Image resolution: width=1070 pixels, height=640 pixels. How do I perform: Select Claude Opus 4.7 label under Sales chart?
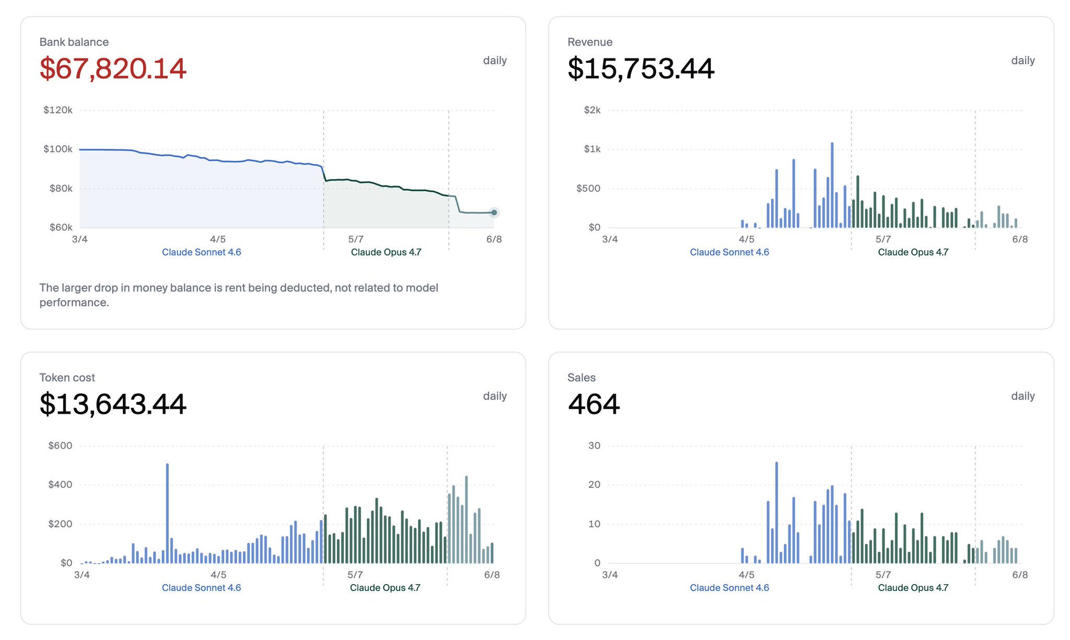point(913,588)
